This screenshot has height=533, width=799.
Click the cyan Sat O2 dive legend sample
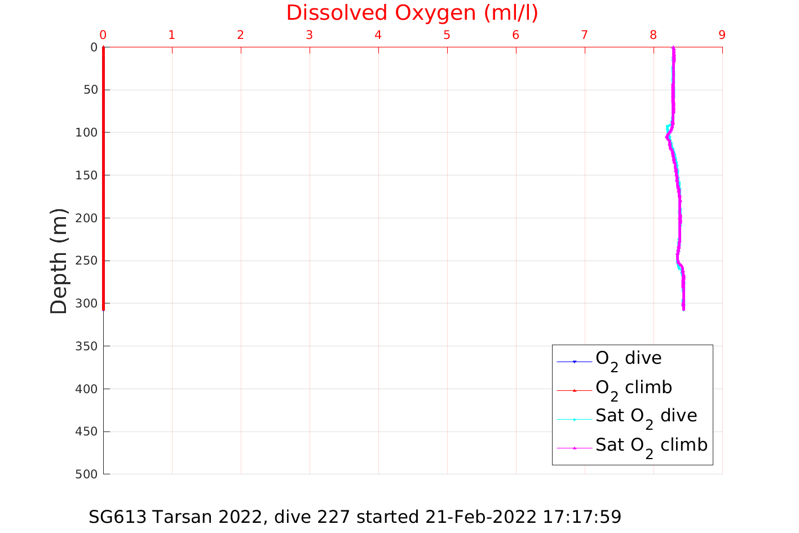coord(575,419)
